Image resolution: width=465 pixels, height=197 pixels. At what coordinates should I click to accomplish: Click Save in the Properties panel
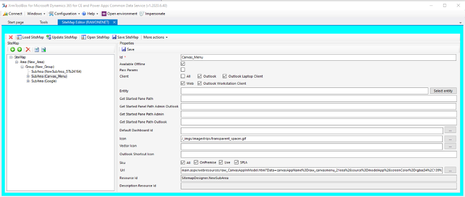128,49
